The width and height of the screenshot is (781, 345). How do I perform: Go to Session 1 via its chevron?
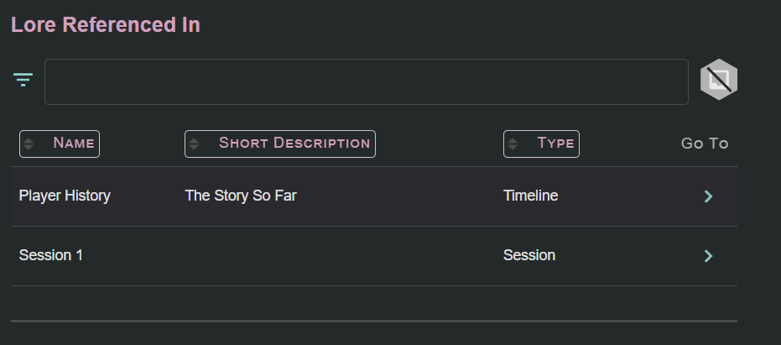(708, 256)
